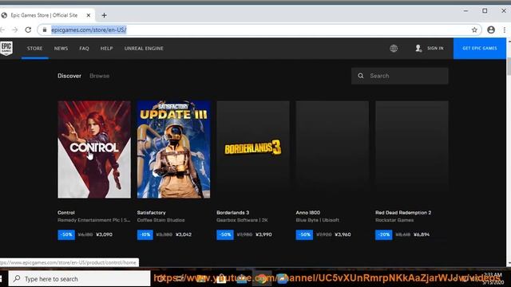Click the -20% badge under Red Dead Redemption 2
The height and width of the screenshot is (287, 511).
(x=383, y=234)
